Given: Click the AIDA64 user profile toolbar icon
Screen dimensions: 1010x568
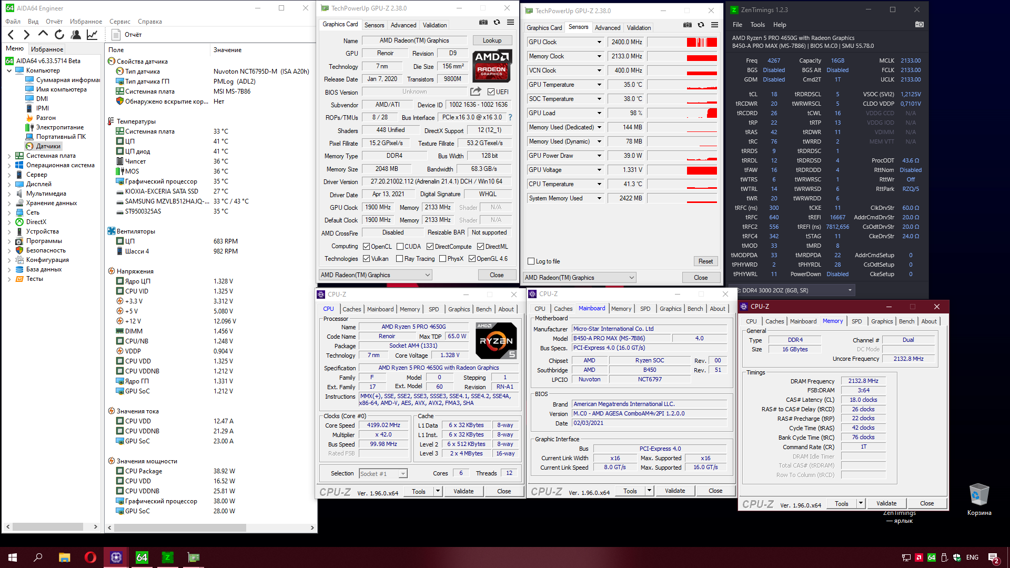Looking at the screenshot, I should (x=76, y=35).
